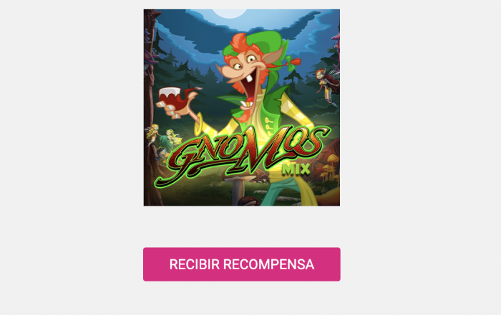Click the orange mushrooms at right bottom
The height and width of the screenshot is (315, 501).
(x=329, y=167)
